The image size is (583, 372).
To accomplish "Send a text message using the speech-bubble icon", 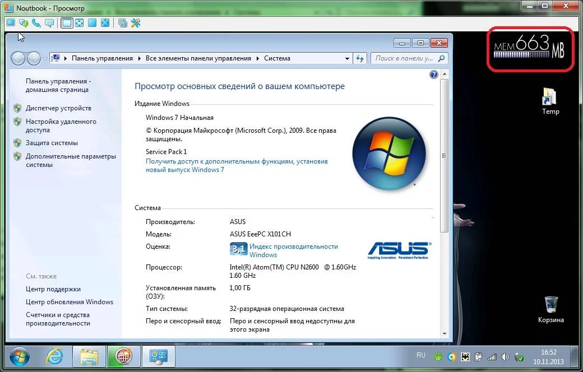I will pyautogui.click(x=49, y=23).
